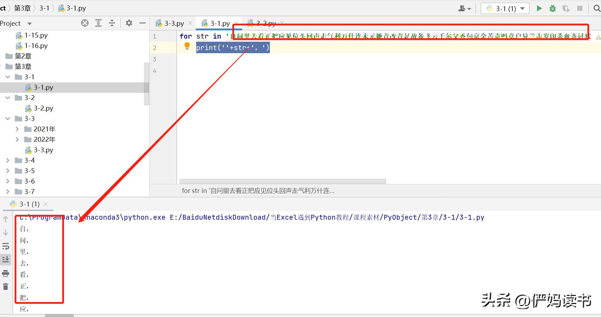Switch to the 3-3.py editor tab
The width and height of the screenshot is (601, 317).
[170, 23]
